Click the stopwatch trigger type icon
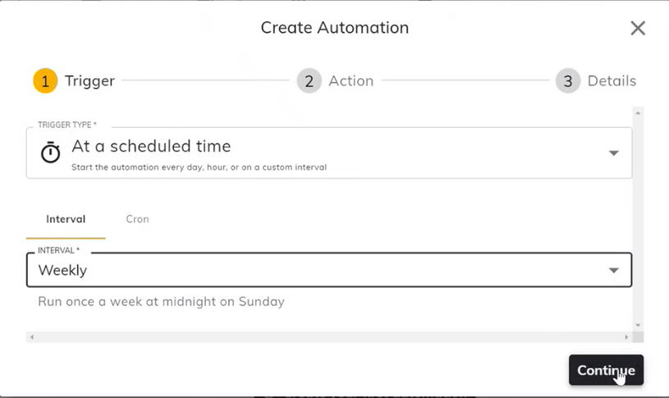Image resolution: width=669 pixels, height=398 pixels. tap(50, 153)
